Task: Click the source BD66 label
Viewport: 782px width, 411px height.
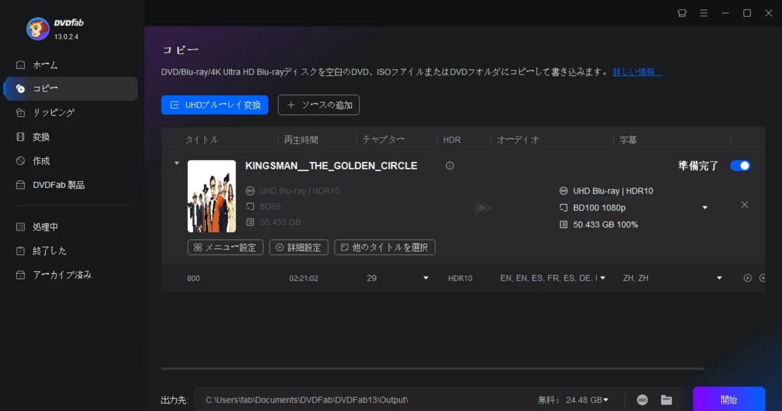Action: click(x=270, y=206)
